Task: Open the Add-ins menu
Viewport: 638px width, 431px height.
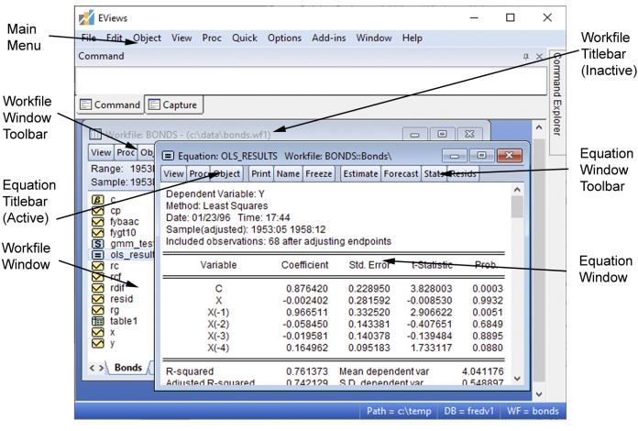Action: click(329, 38)
